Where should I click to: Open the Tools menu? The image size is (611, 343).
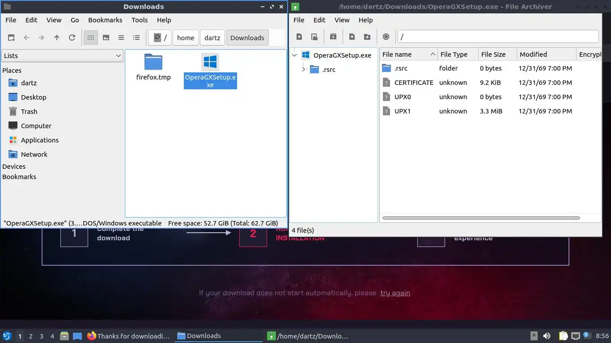140,20
